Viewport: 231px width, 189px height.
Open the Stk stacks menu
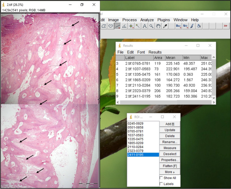pos(185,26)
